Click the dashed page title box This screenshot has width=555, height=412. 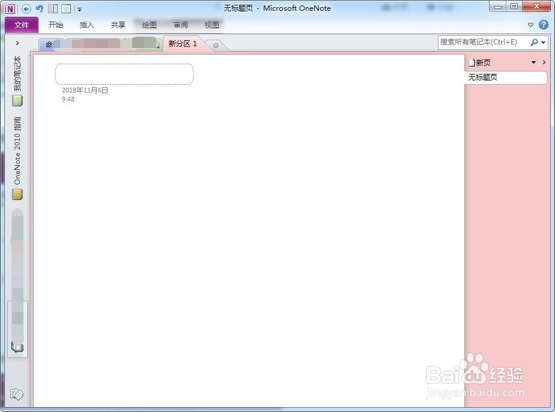[124, 74]
